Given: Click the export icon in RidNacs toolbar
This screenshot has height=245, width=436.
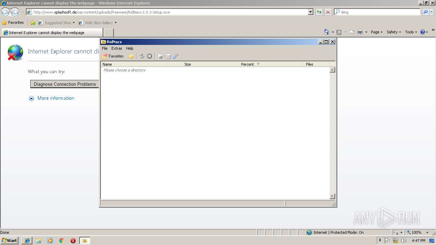Looking at the screenshot, I should [160, 56].
